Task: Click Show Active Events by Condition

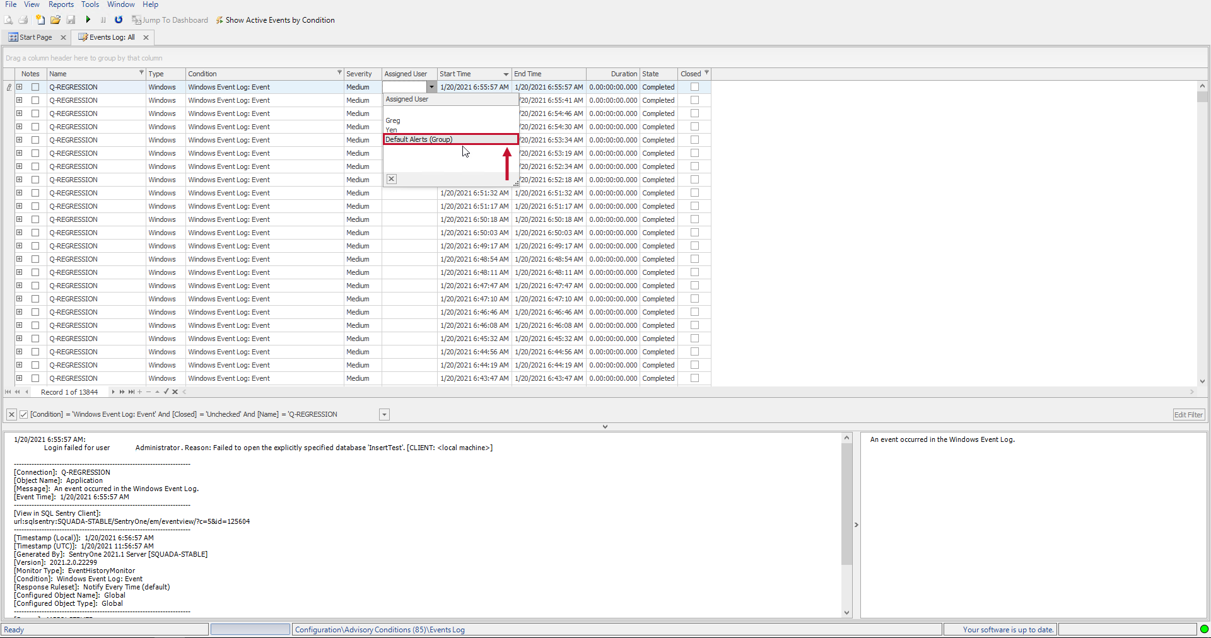Action: click(276, 20)
